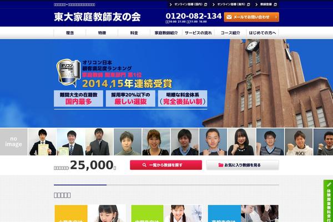Select はじめての方へ in the navigation bar
Image resolution: width=333 pixels, height=222 pixels.
[263, 33]
